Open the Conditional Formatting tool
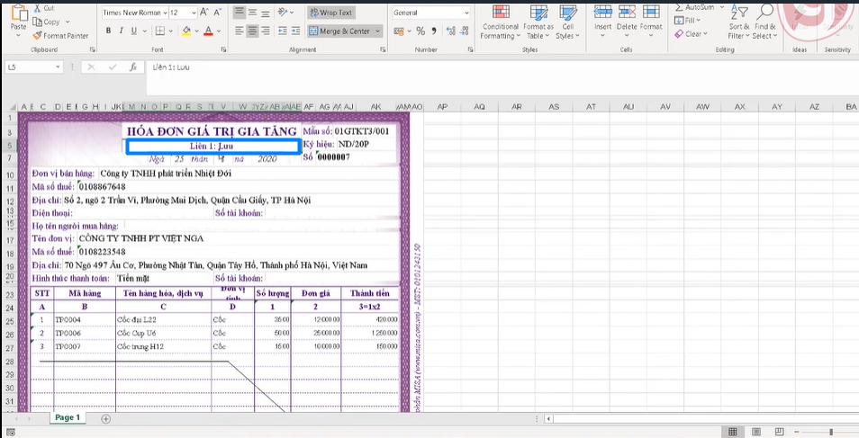 (x=499, y=22)
